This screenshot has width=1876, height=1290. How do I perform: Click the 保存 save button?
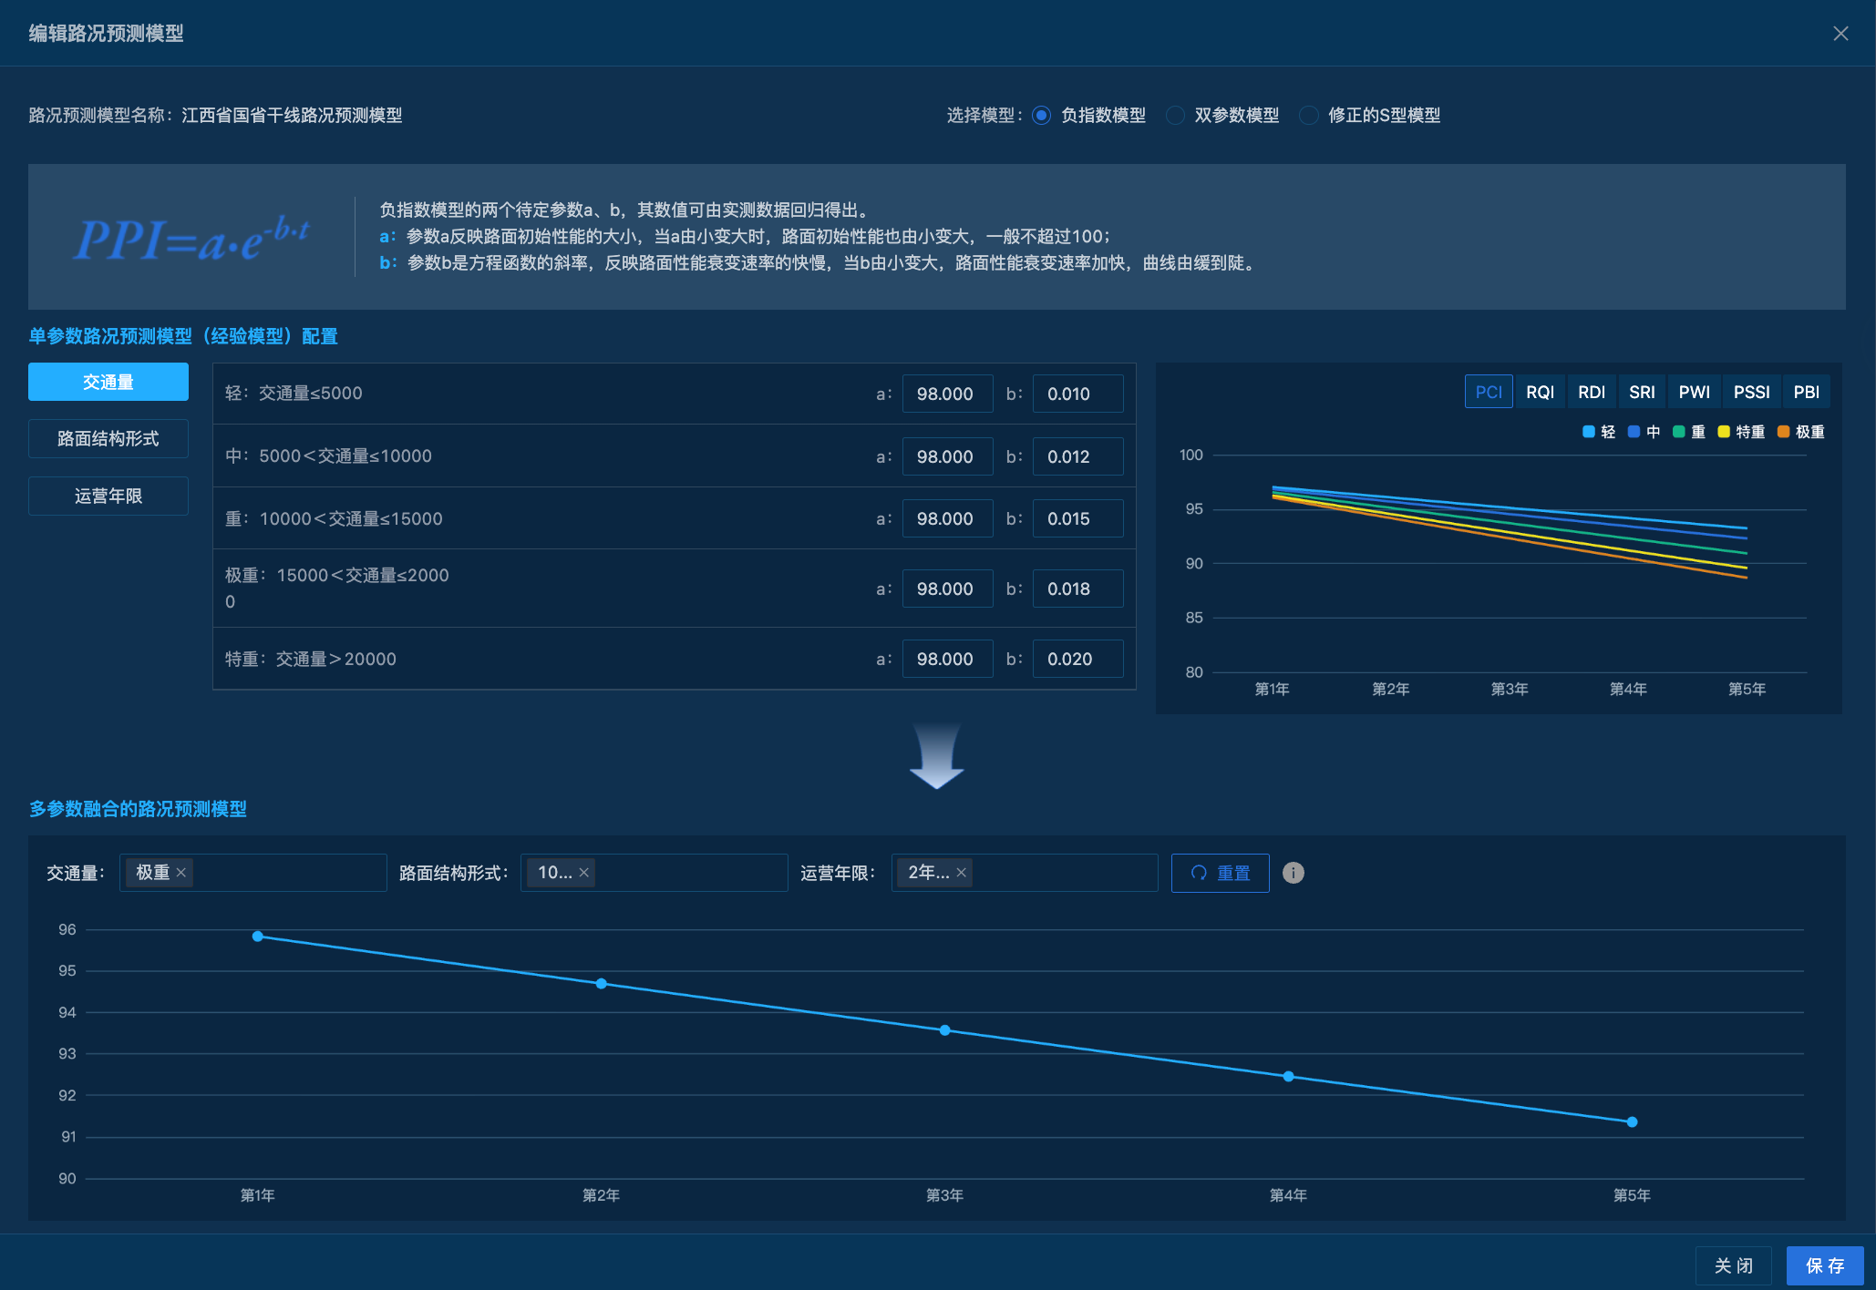coord(1825,1265)
